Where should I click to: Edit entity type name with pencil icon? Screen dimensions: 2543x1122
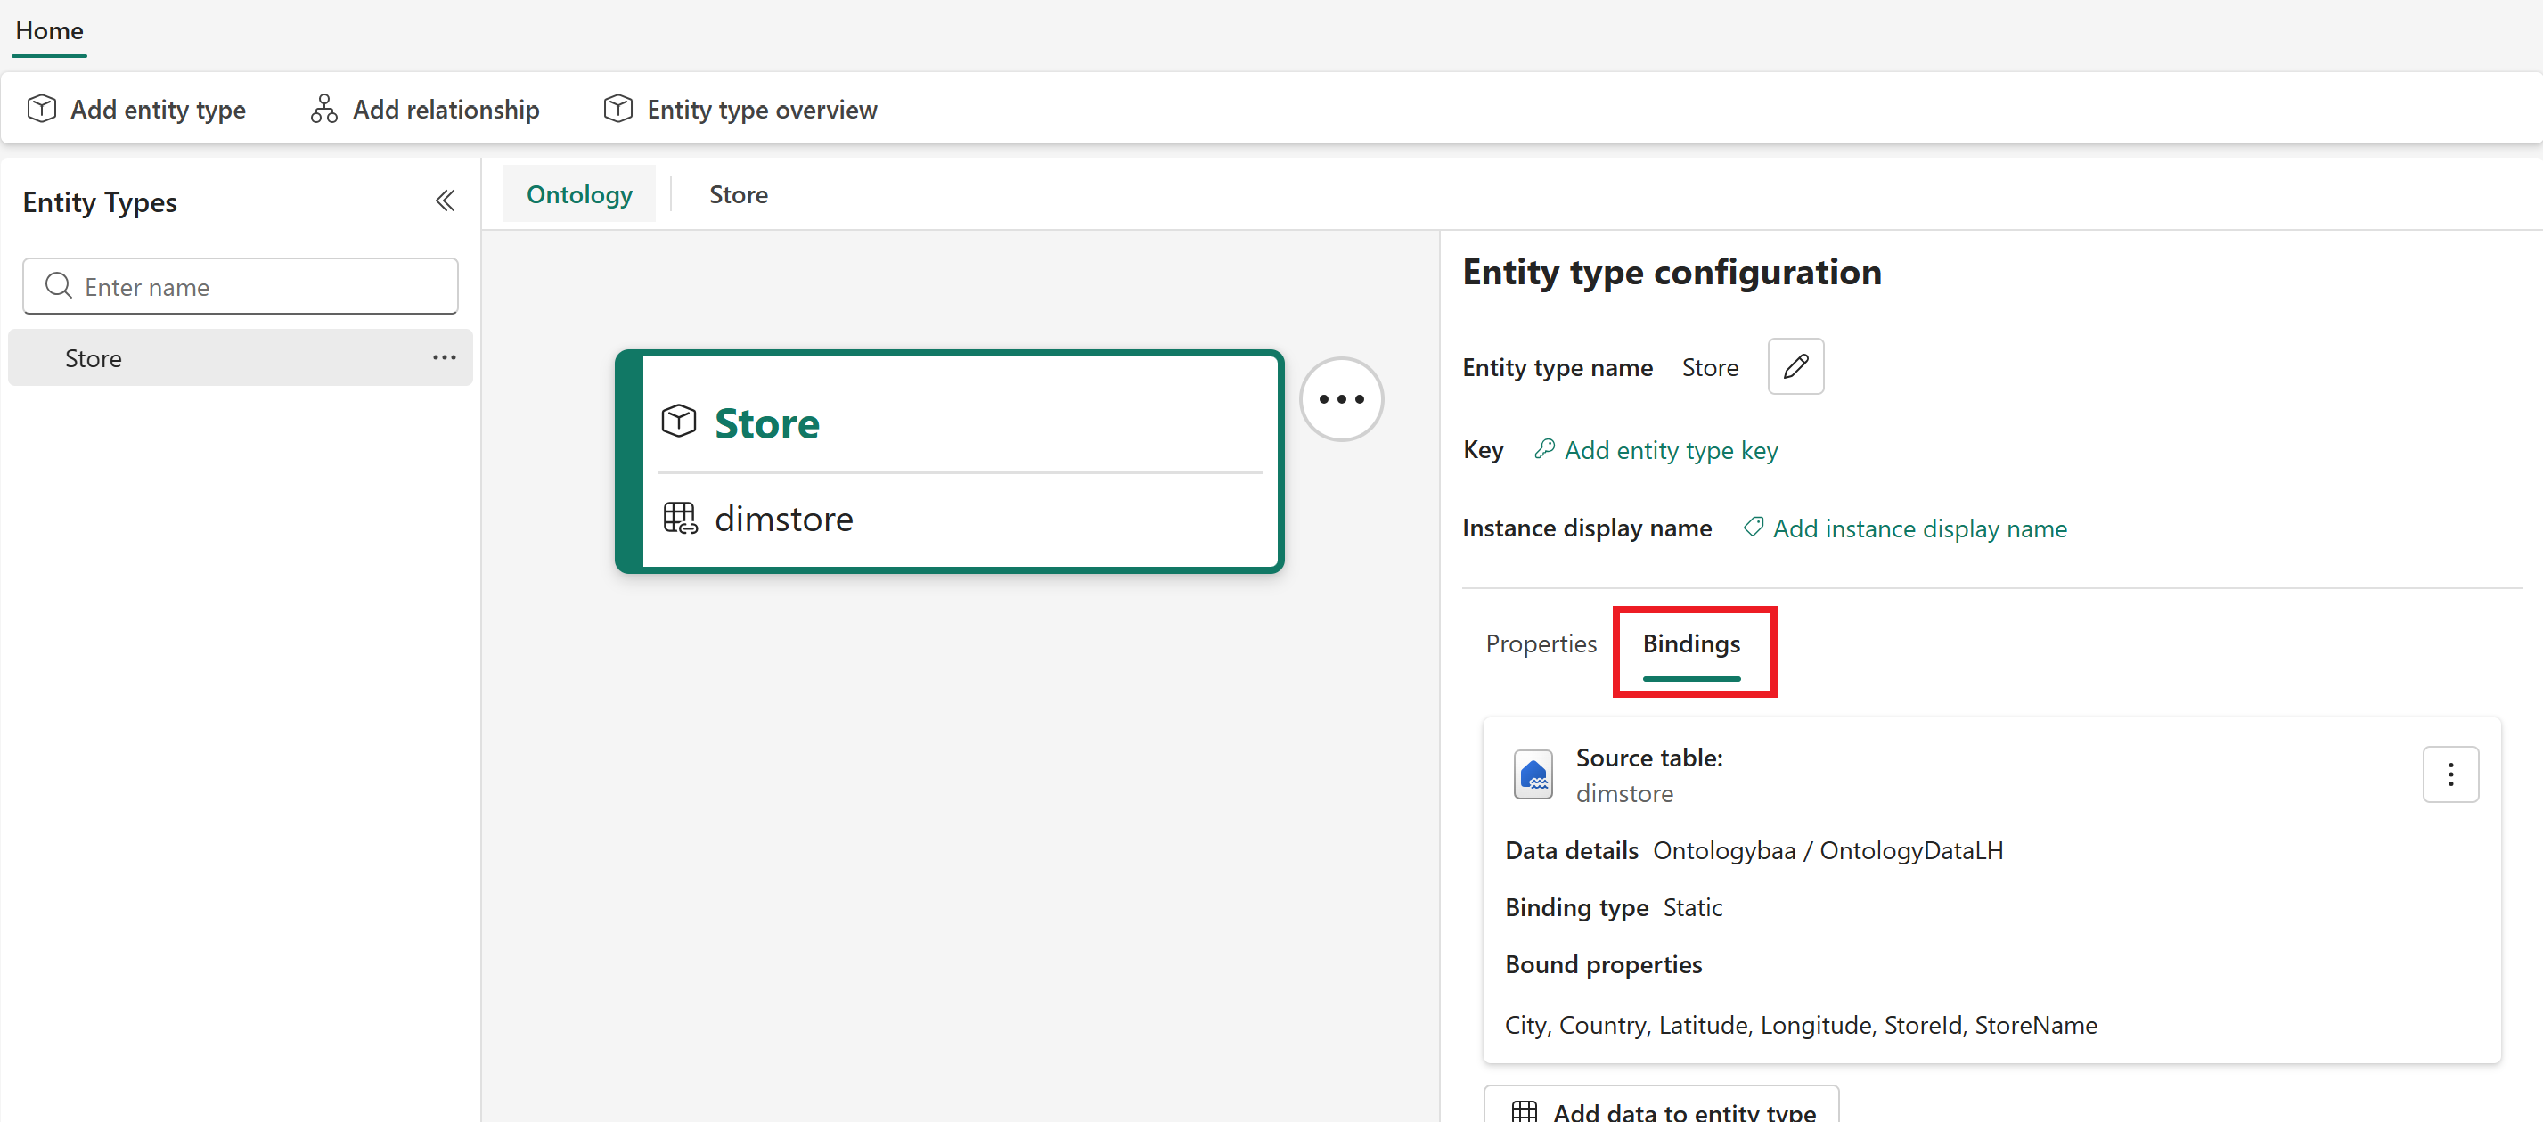click(x=1795, y=366)
